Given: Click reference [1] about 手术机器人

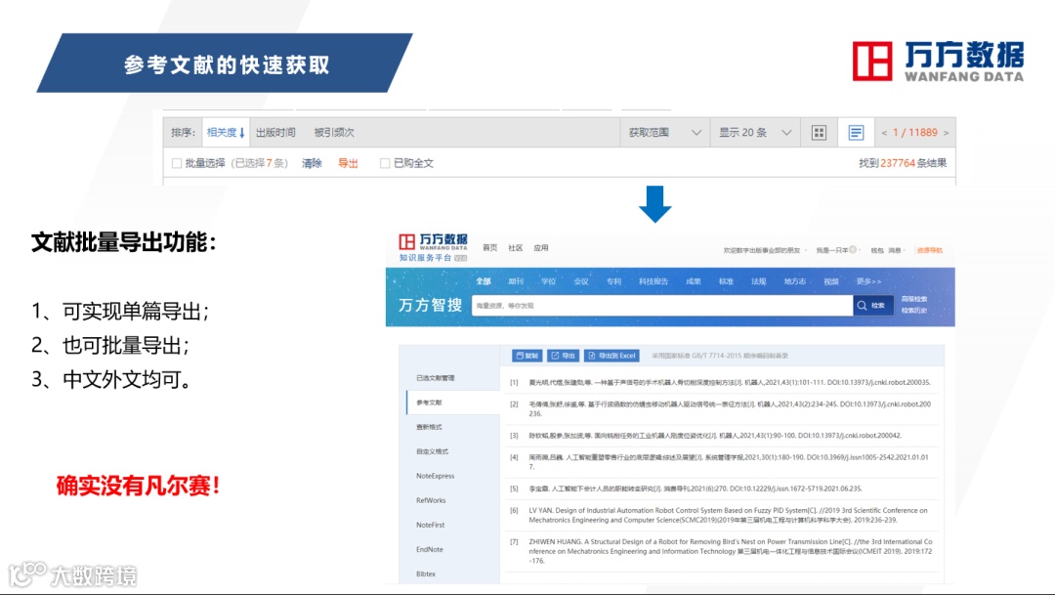Looking at the screenshot, I should (730, 382).
